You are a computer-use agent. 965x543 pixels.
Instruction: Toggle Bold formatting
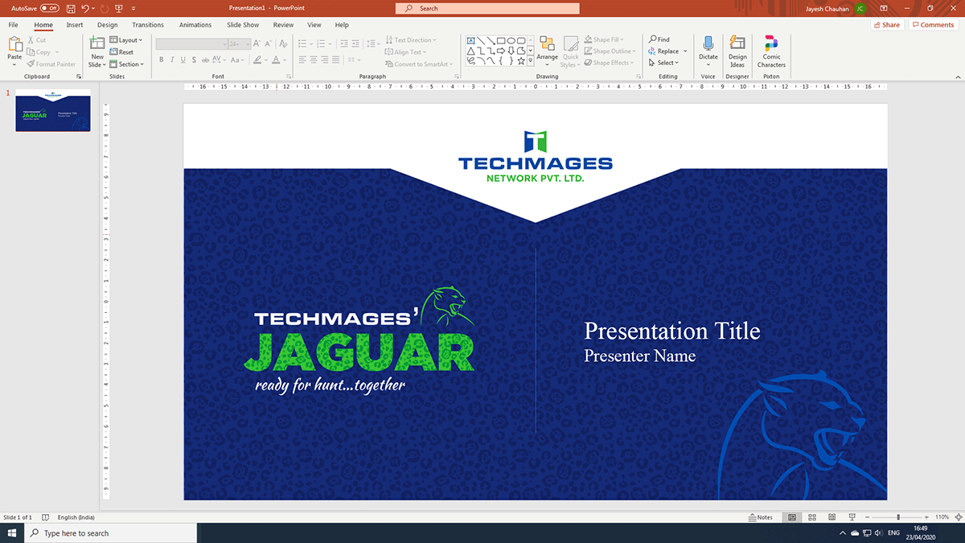161,60
